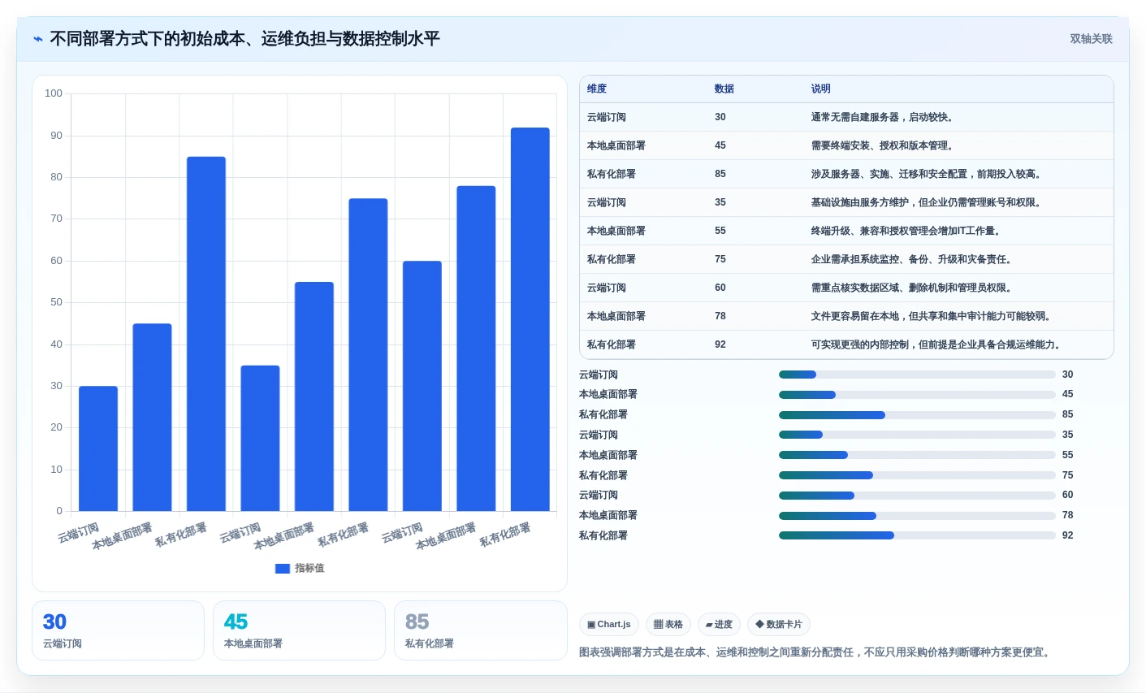Screen dimensions: 1146x693
Task: Click the progress bar showing 45
Action: (917, 395)
